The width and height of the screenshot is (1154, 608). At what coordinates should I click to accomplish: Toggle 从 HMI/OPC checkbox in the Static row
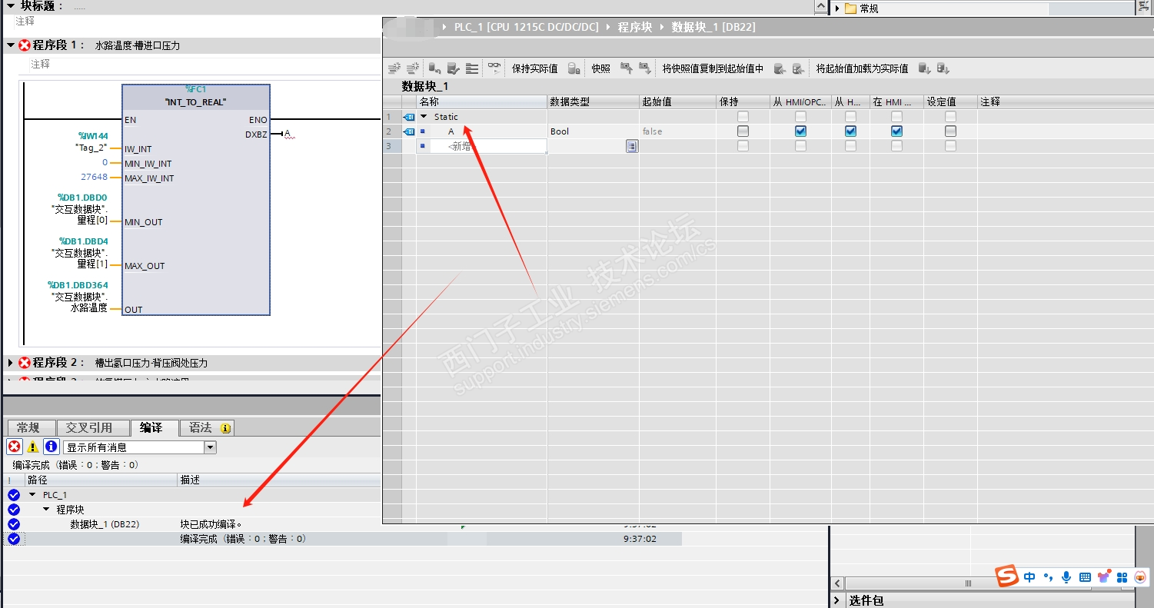(x=800, y=117)
